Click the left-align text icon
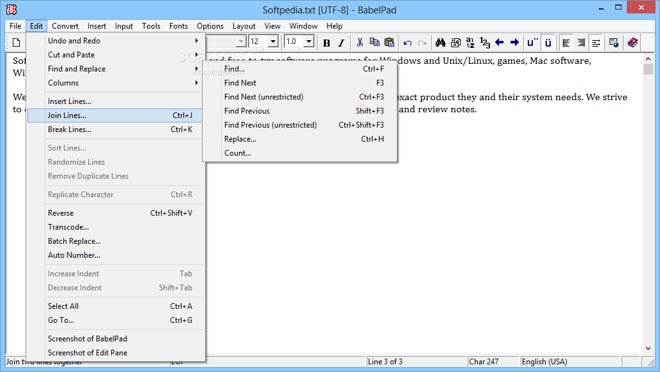Viewport: 660px width, 372px height. (566, 43)
